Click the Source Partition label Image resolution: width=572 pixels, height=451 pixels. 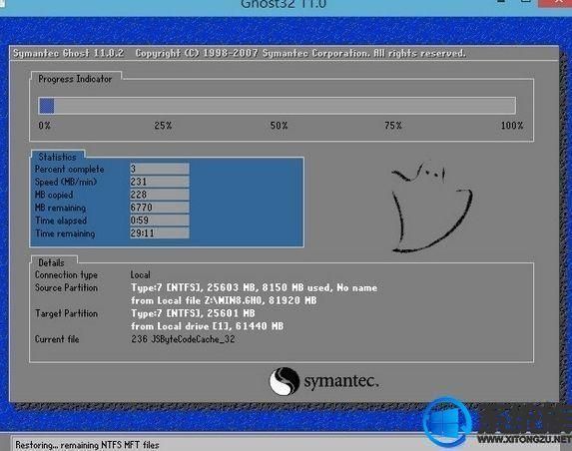point(66,287)
